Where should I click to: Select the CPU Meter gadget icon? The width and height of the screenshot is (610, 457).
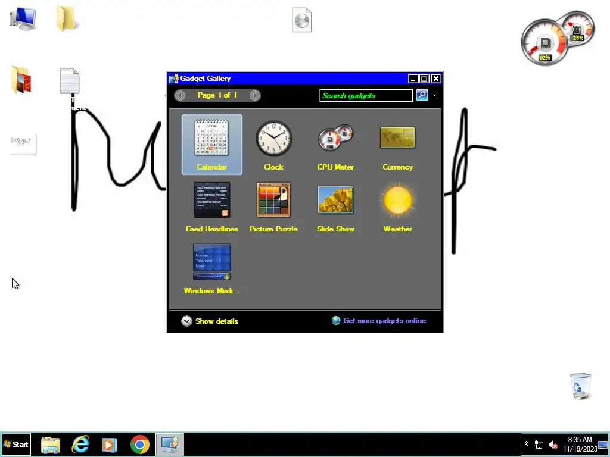coord(335,137)
